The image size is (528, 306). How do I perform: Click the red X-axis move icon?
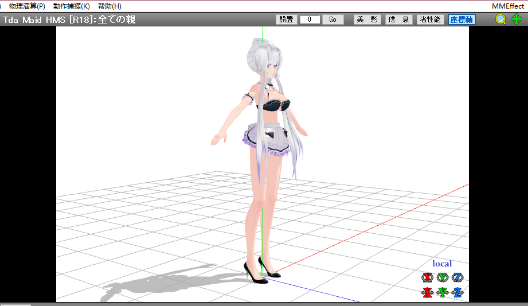[x=427, y=293]
